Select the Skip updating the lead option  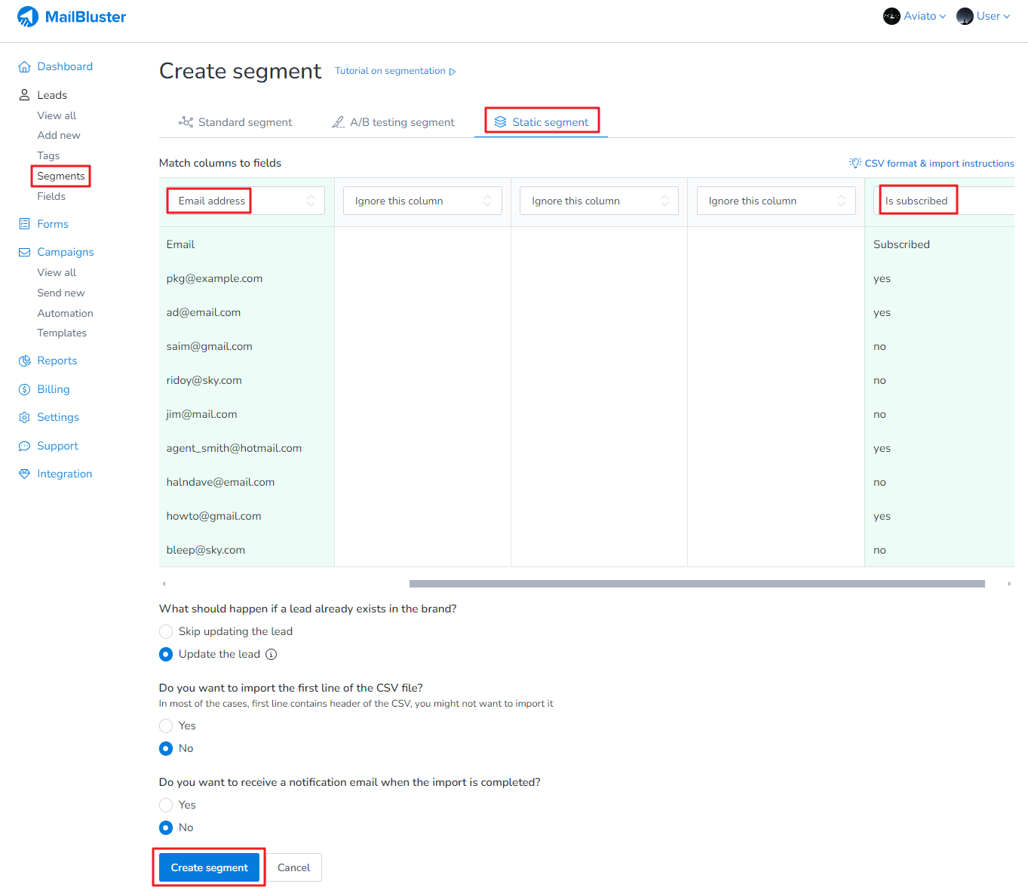pos(166,632)
